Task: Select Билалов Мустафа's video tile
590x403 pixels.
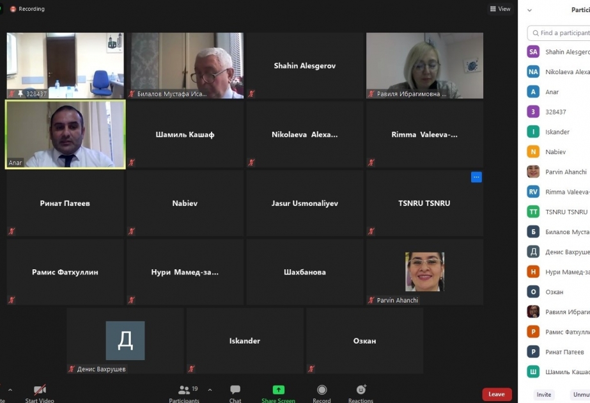Action: 185,65
